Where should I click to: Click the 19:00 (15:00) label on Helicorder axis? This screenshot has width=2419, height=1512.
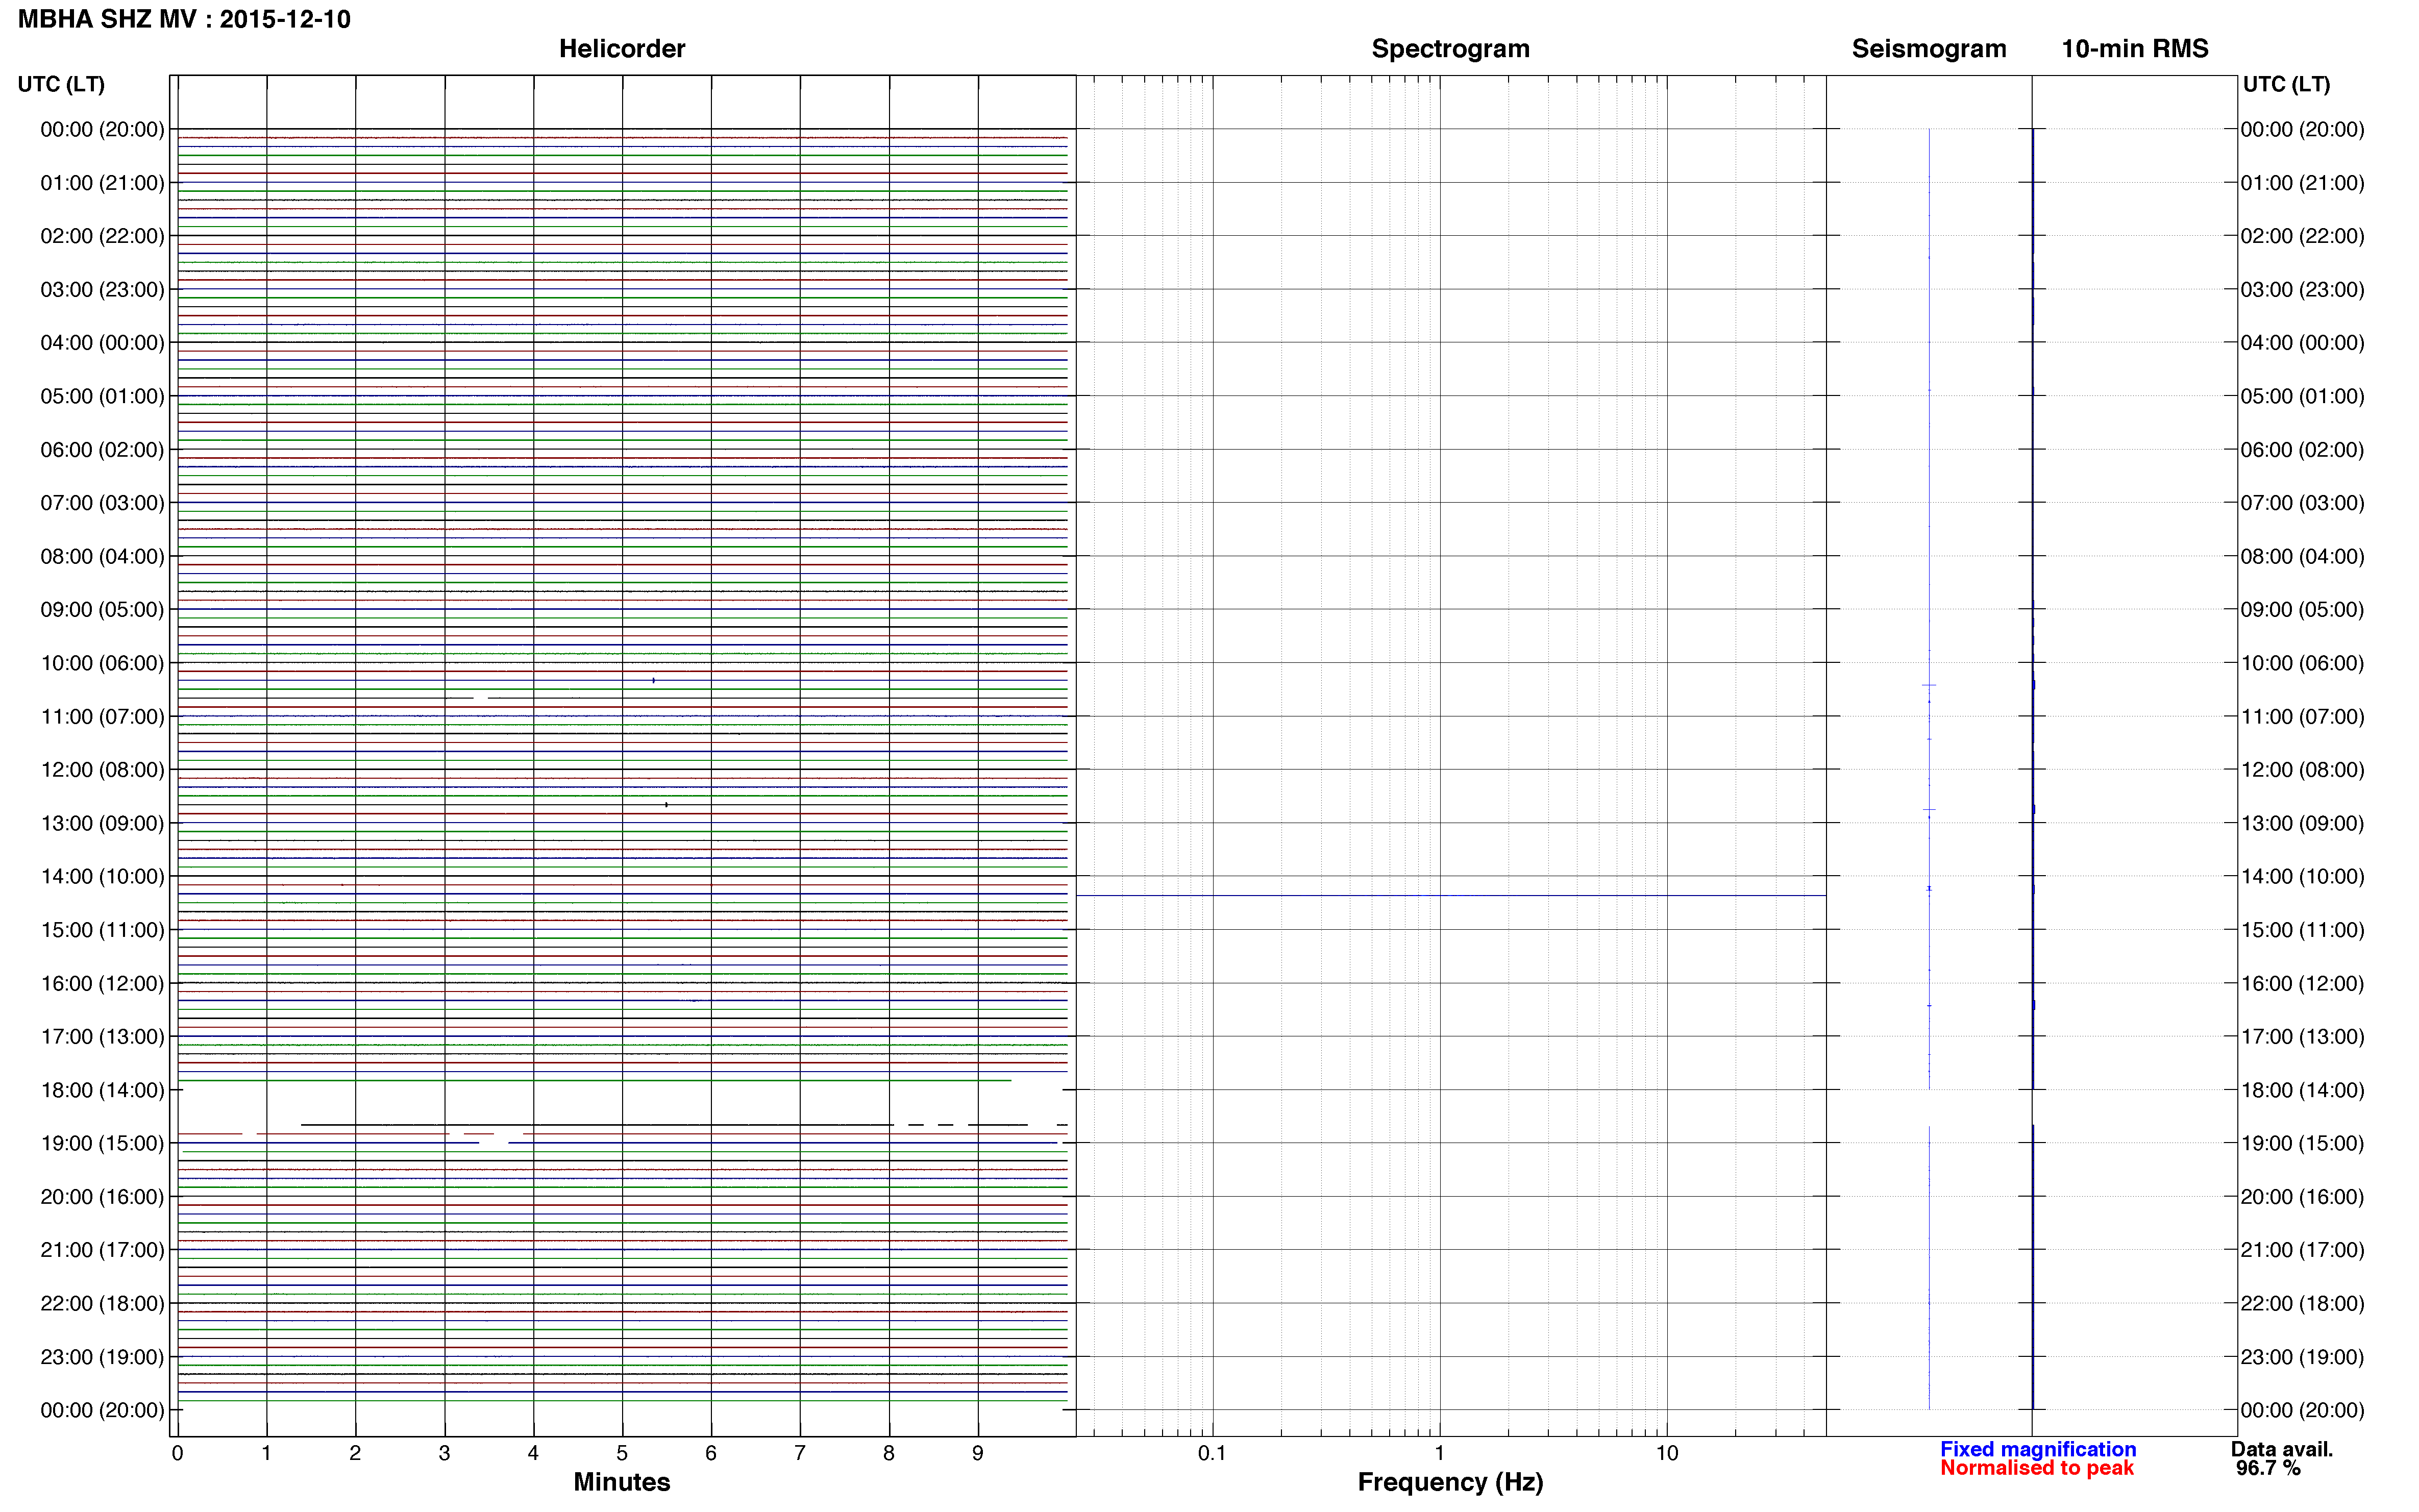pos(102,1143)
